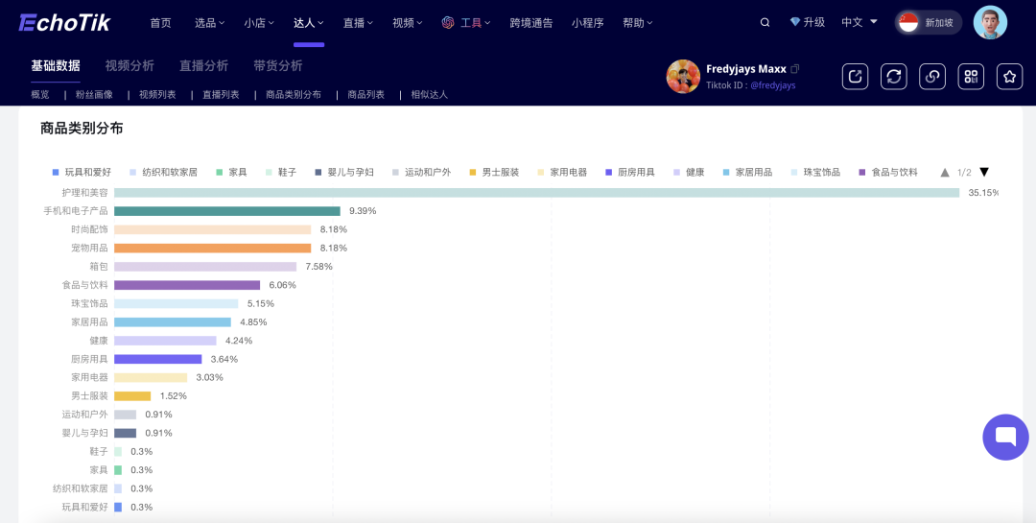
Task: Click the 宠物用品 orange bar
Action: [x=213, y=248]
